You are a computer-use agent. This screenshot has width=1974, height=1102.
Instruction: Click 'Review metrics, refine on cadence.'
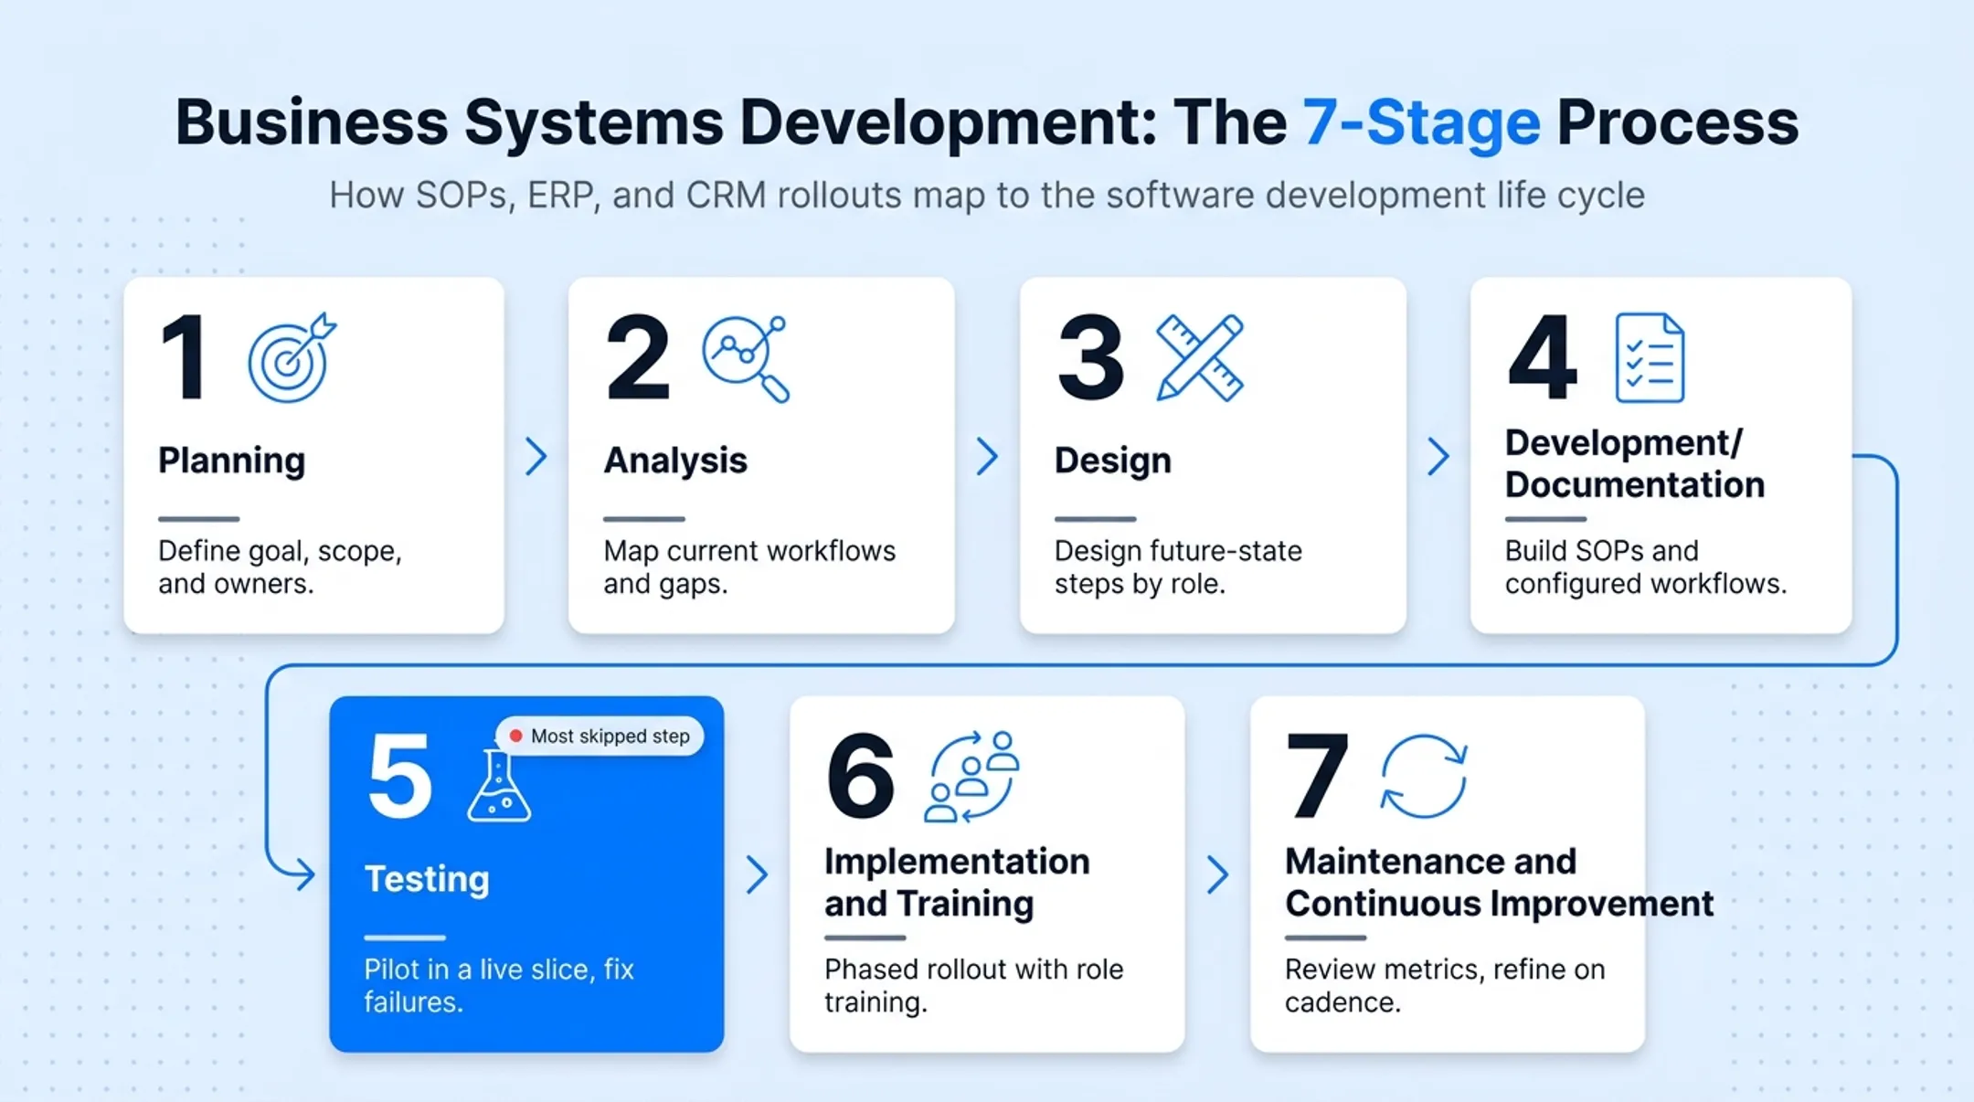[1444, 986]
